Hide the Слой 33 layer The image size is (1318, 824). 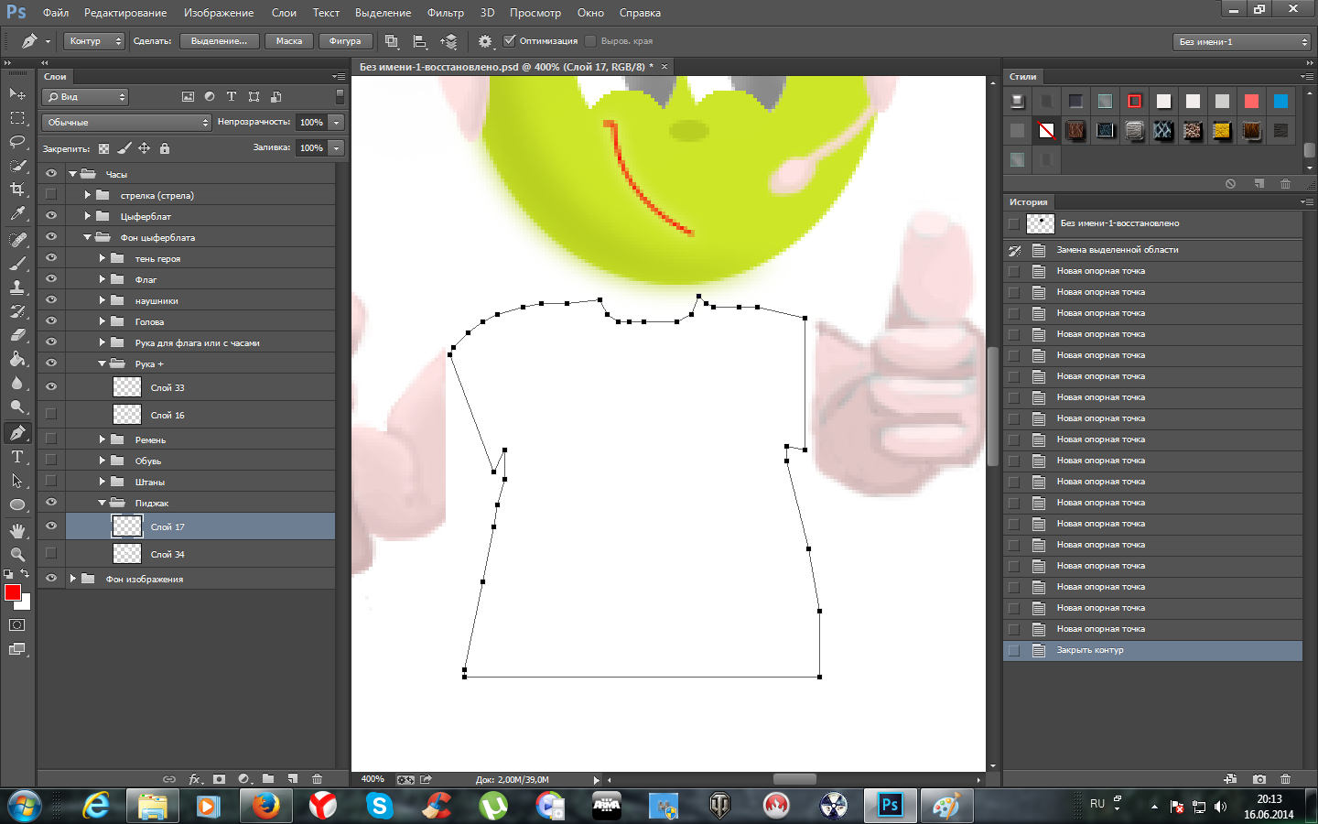coord(51,386)
